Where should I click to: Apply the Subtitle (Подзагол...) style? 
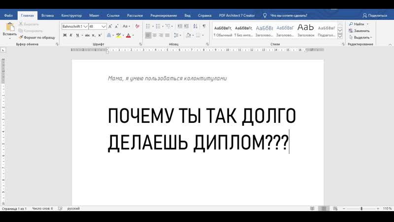327,31
